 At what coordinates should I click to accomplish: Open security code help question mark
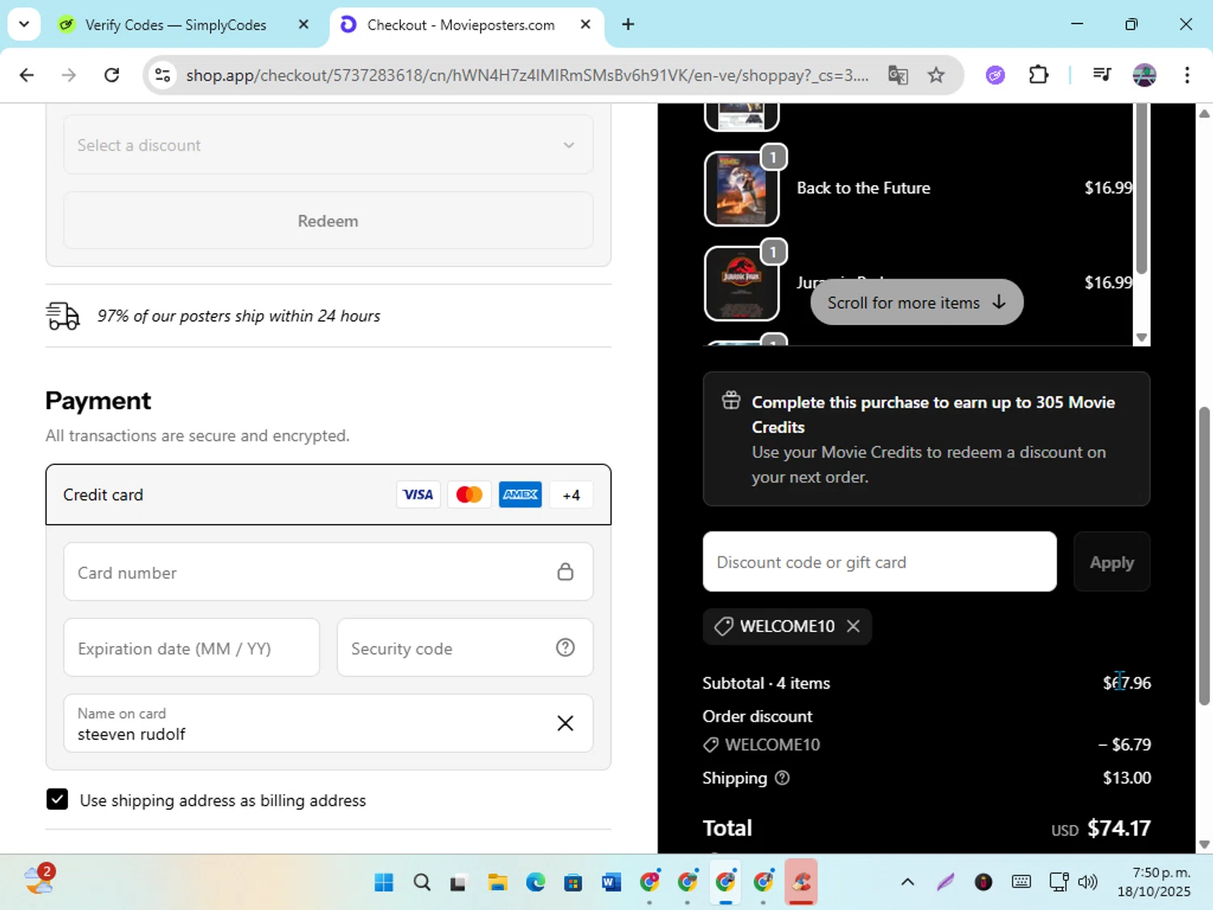tap(565, 648)
